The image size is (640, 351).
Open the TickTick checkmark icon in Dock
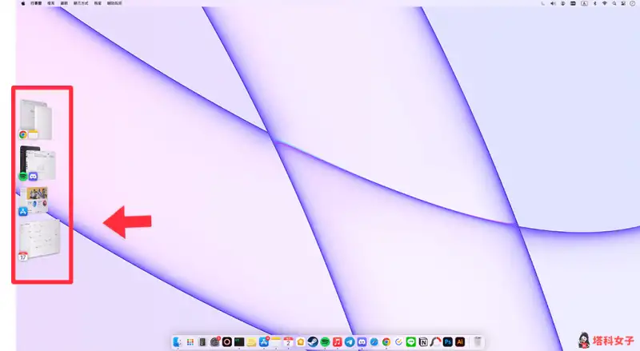pyautogui.click(x=398, y=341)
